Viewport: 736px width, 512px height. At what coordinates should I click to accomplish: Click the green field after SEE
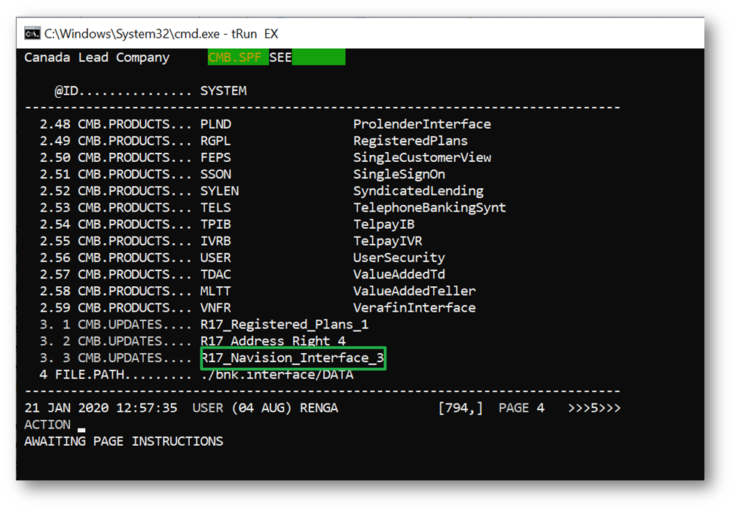tap(318, 58)
